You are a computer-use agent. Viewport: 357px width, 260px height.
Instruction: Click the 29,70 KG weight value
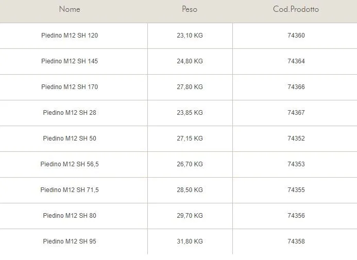click(190, 216)
